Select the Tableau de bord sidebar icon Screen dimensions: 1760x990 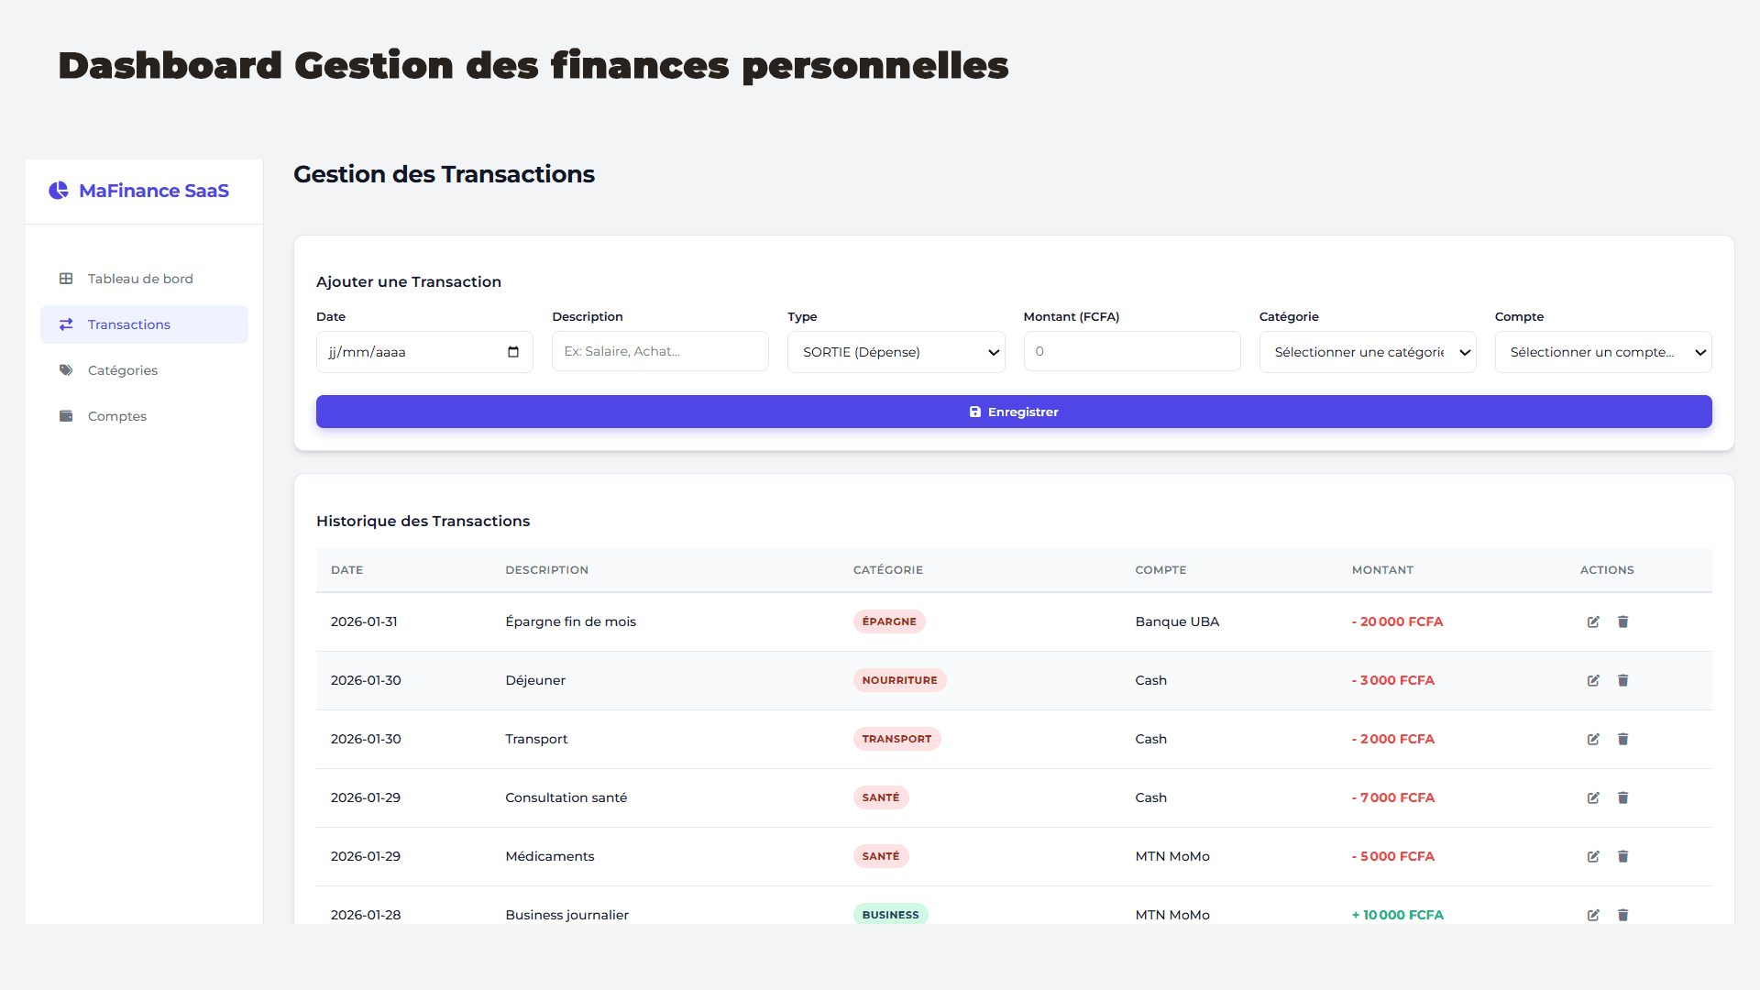pyautogui.click(x=65, y=278)
